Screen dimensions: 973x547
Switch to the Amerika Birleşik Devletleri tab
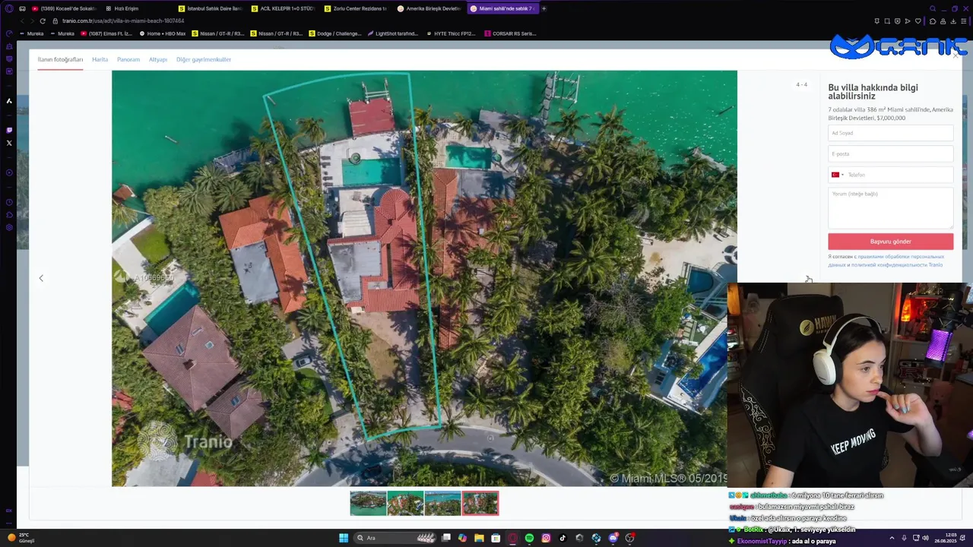(x=429, y=8)
